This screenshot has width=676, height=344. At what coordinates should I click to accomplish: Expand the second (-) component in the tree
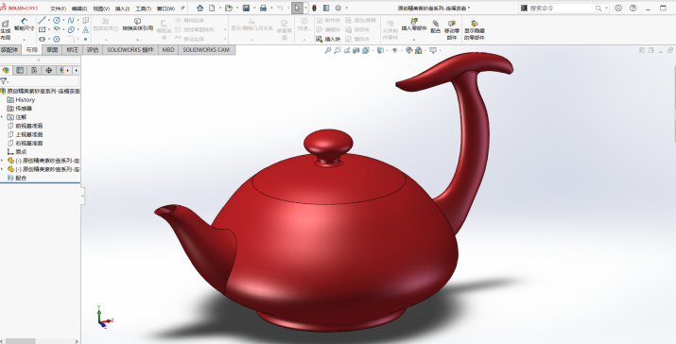(2, 169)
